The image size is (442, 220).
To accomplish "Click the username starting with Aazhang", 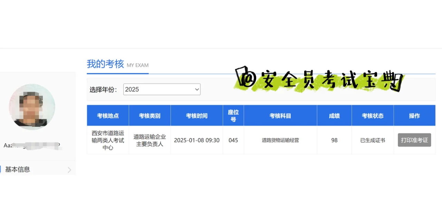I will point(30,145).
